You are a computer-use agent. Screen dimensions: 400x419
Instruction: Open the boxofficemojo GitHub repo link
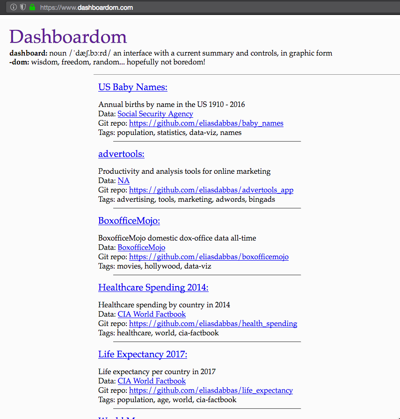(209, 257)
